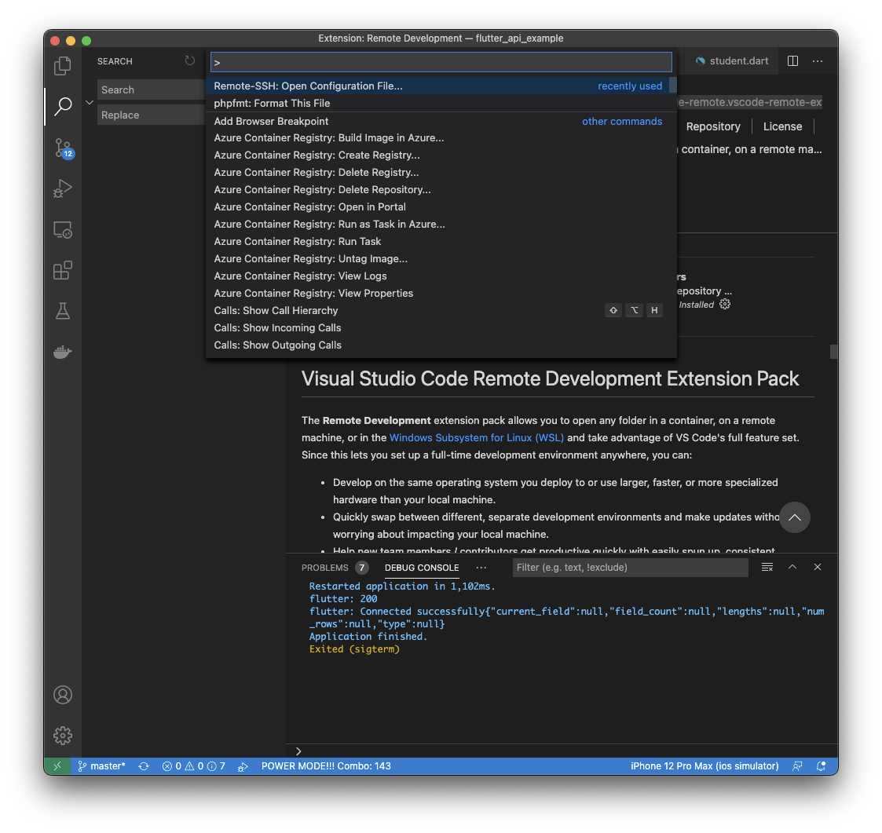The width and height of the screenshot is (882, 833).
Task: Expand the debug console input chevron
Action: click(x=298, y=751)
